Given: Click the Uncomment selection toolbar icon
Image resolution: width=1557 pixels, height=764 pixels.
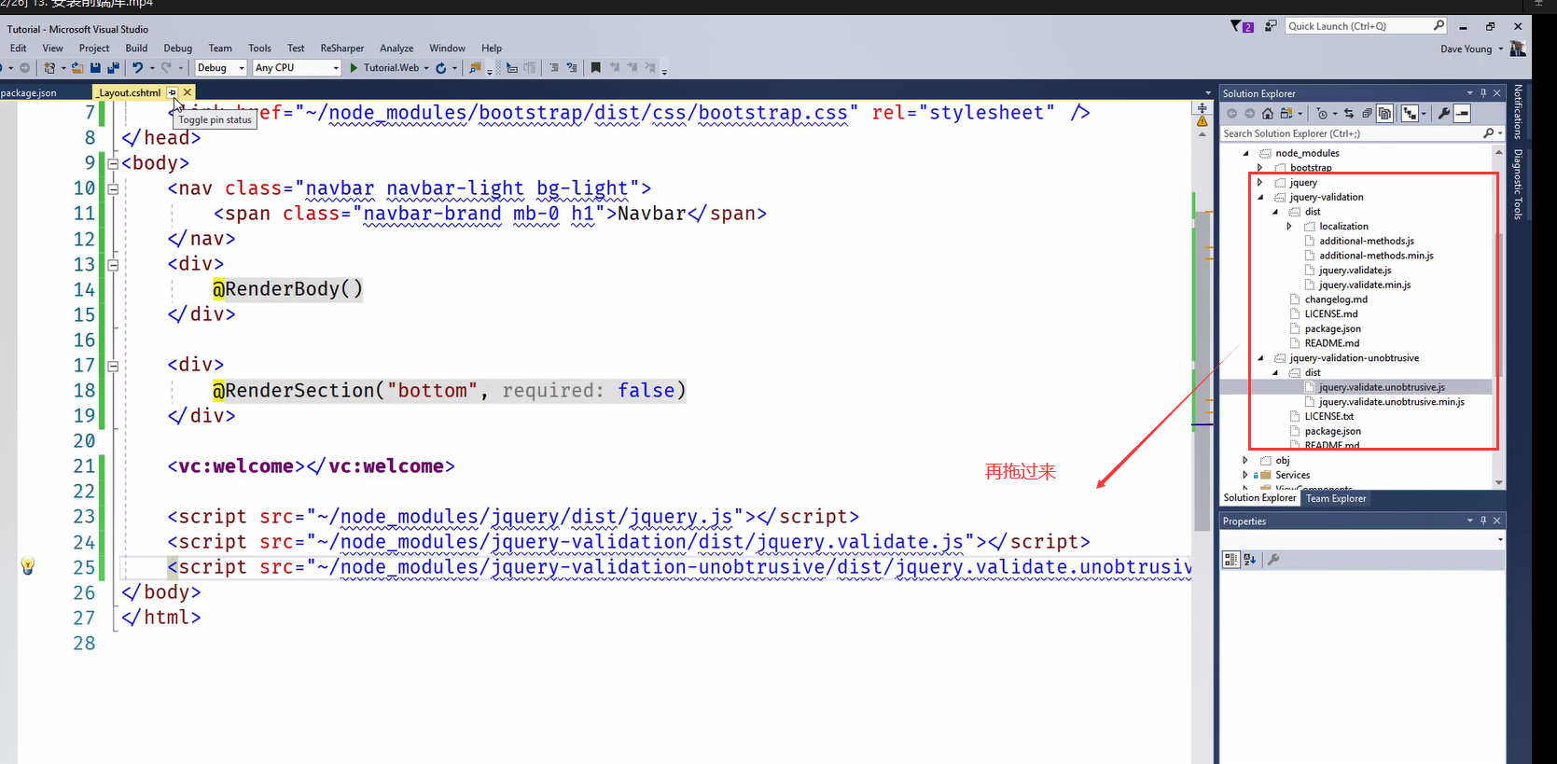Looking at the screenshot, I should tap(572, 67).
